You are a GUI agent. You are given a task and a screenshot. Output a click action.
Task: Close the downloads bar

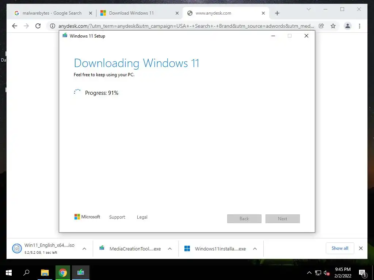coord(361,248)
